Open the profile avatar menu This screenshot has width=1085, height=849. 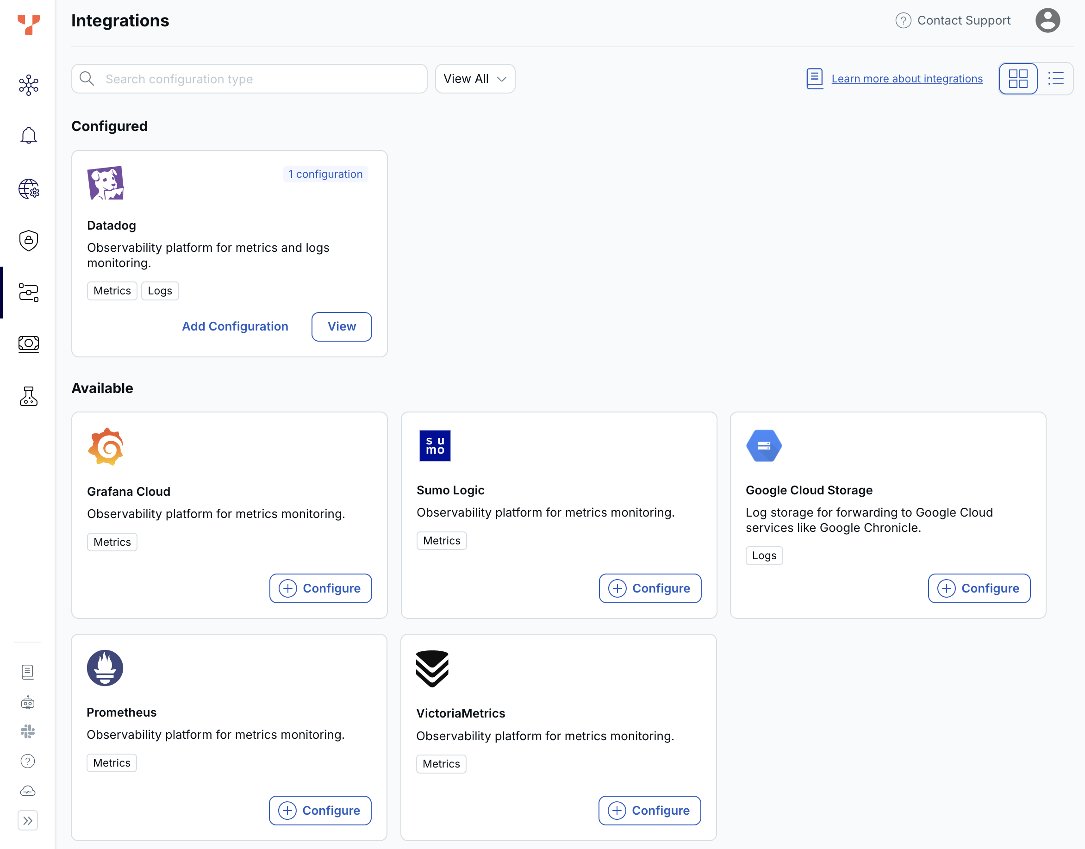(1047, 20)
